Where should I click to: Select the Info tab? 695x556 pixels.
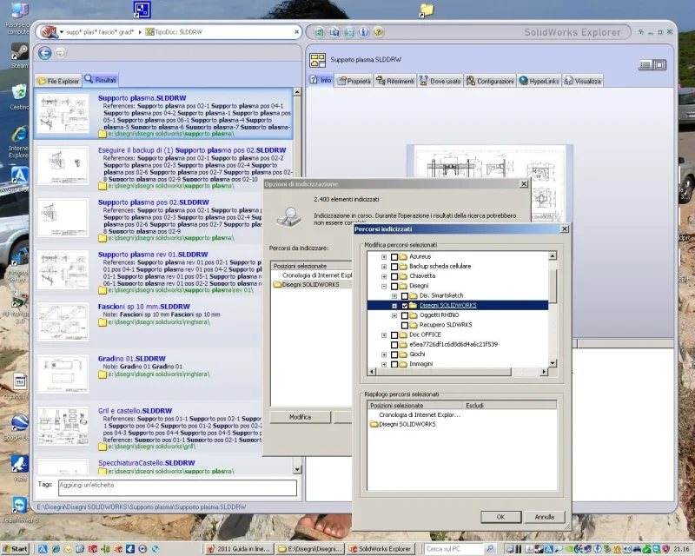321,80
